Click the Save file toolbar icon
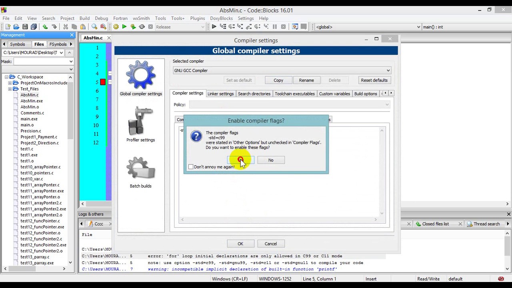 pyautogui.click(x=25, y=27)
